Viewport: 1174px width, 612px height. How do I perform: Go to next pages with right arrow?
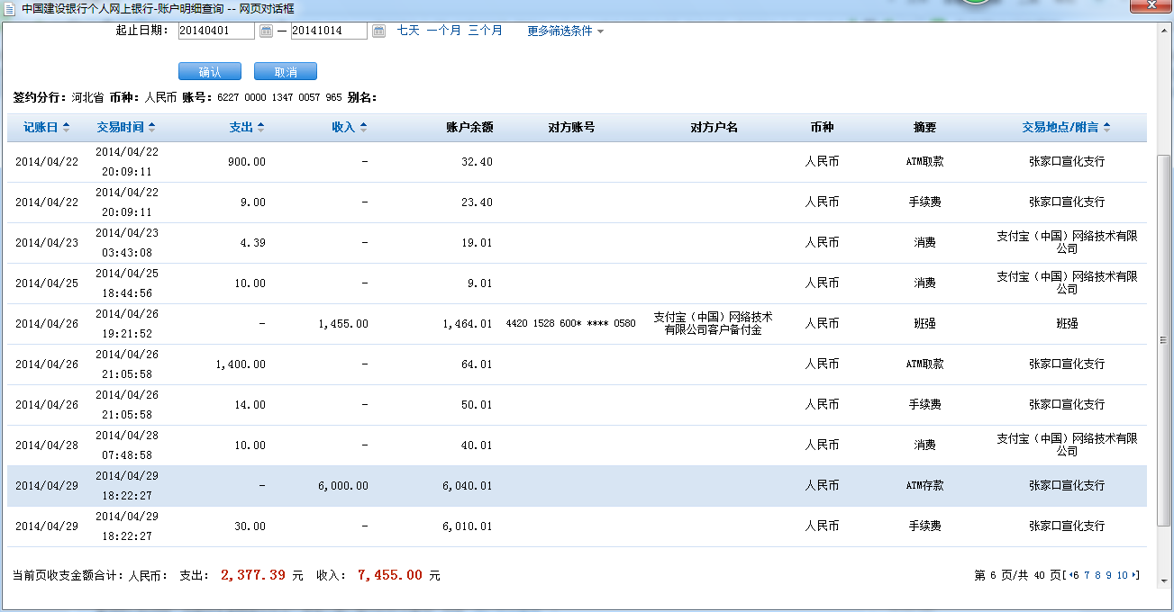pyautogui.click(x=1134, y=575)
